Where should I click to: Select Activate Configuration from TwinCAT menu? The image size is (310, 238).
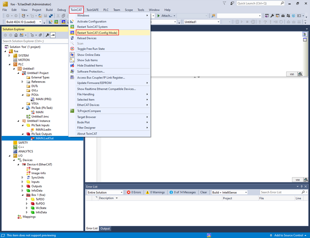(92, 21)
